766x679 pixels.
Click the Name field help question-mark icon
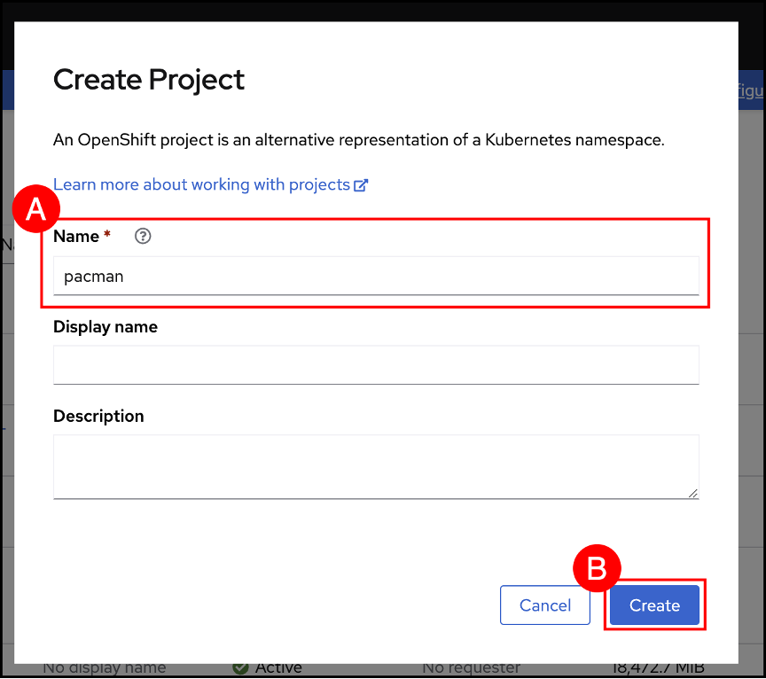pos(143,237)
